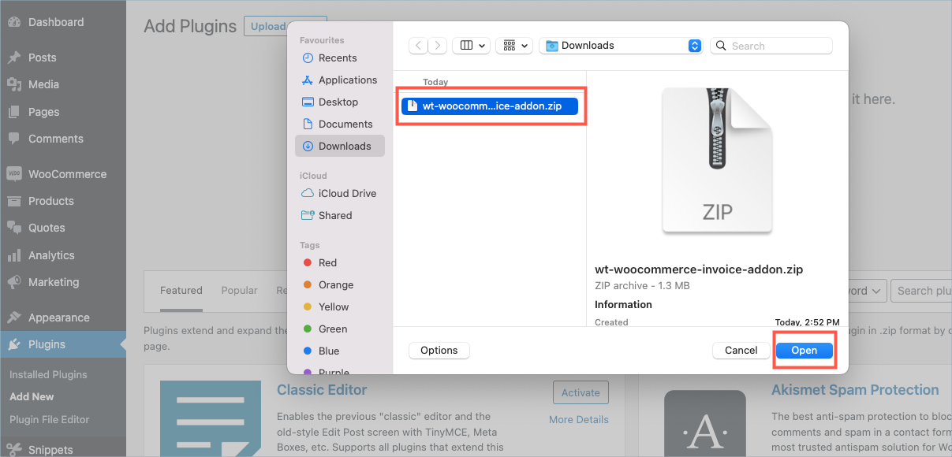Open Pages in WordPress menu
This screenshot has height=457, width=952.
[63, 112]
